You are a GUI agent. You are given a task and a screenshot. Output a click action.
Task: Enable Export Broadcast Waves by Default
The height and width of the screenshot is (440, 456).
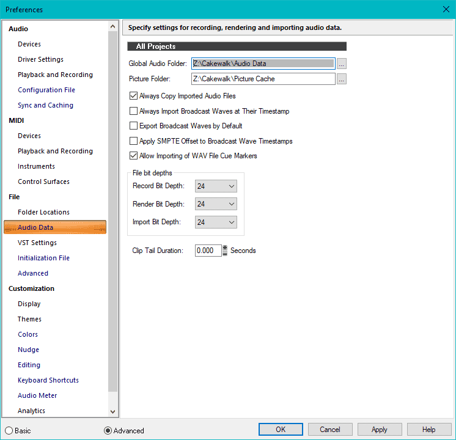[x=134, y=126]
